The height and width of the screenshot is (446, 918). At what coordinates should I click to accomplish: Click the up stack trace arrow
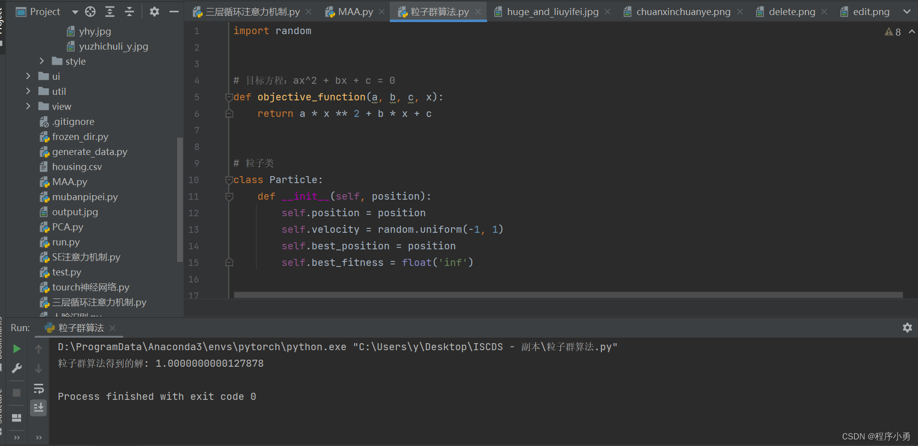[x=39, y=349]
